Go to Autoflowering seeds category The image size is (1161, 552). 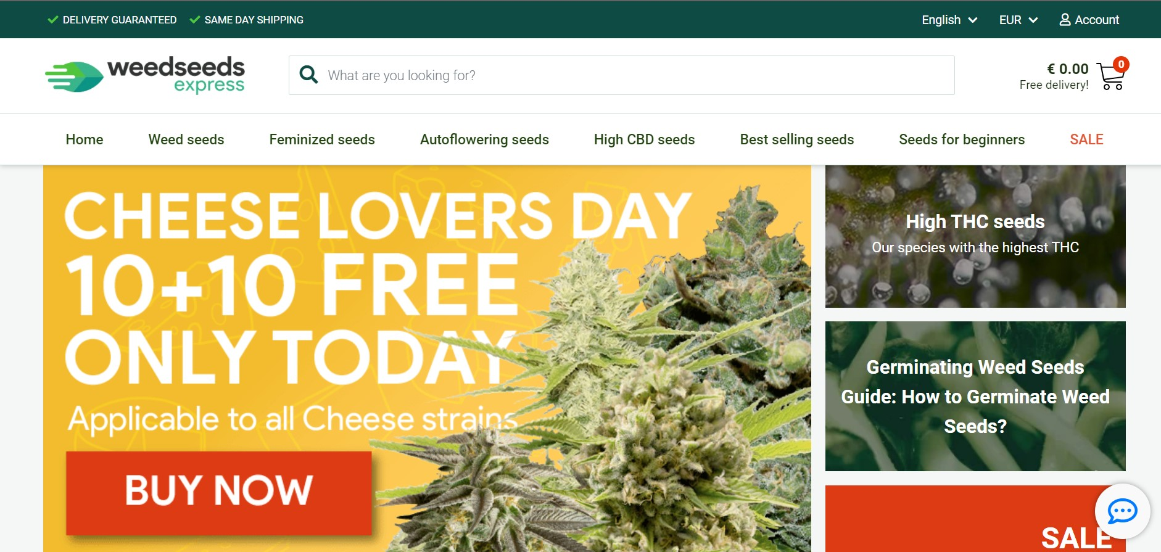(x=484, y=139)
